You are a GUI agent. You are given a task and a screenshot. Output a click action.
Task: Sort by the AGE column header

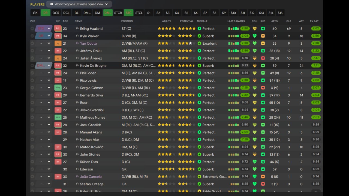[x=65, y=21]
